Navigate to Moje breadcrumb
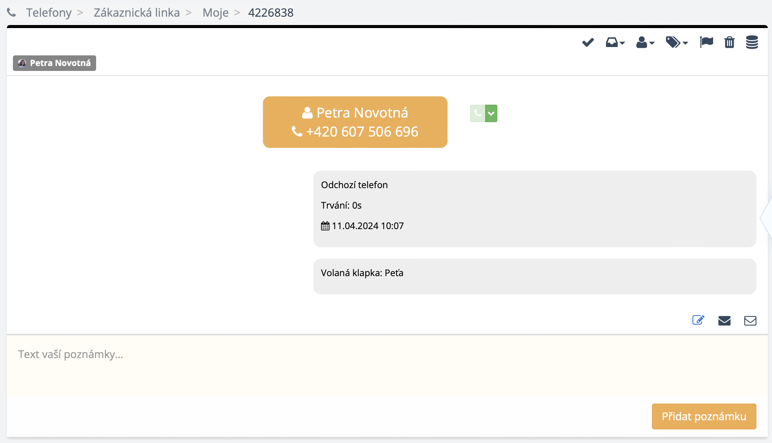Image resolution: width=772 pixels, height=443 pixels. (215, 13)
